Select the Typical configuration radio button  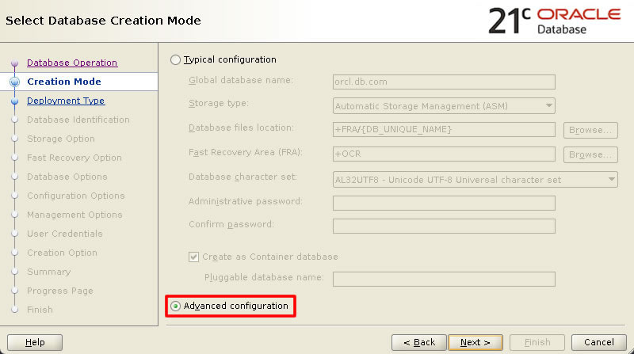[175, 60]
